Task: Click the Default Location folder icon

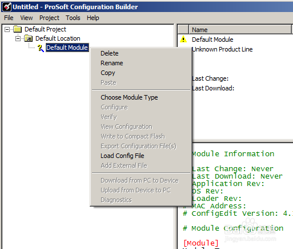Action: 29,38
